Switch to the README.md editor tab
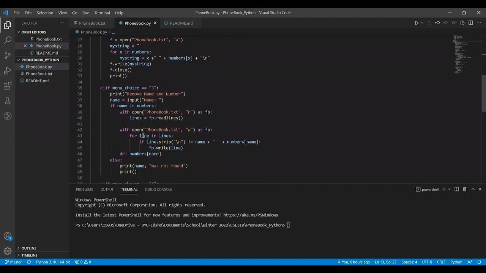 pyautogui.click(x=181, y=23)
